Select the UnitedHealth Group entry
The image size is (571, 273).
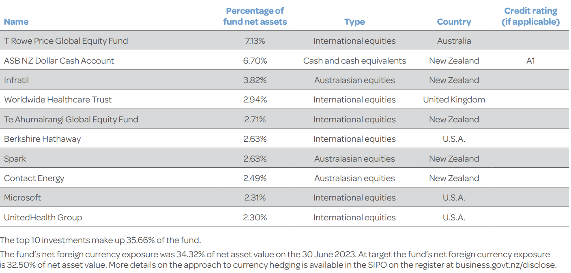pos(43,218)
